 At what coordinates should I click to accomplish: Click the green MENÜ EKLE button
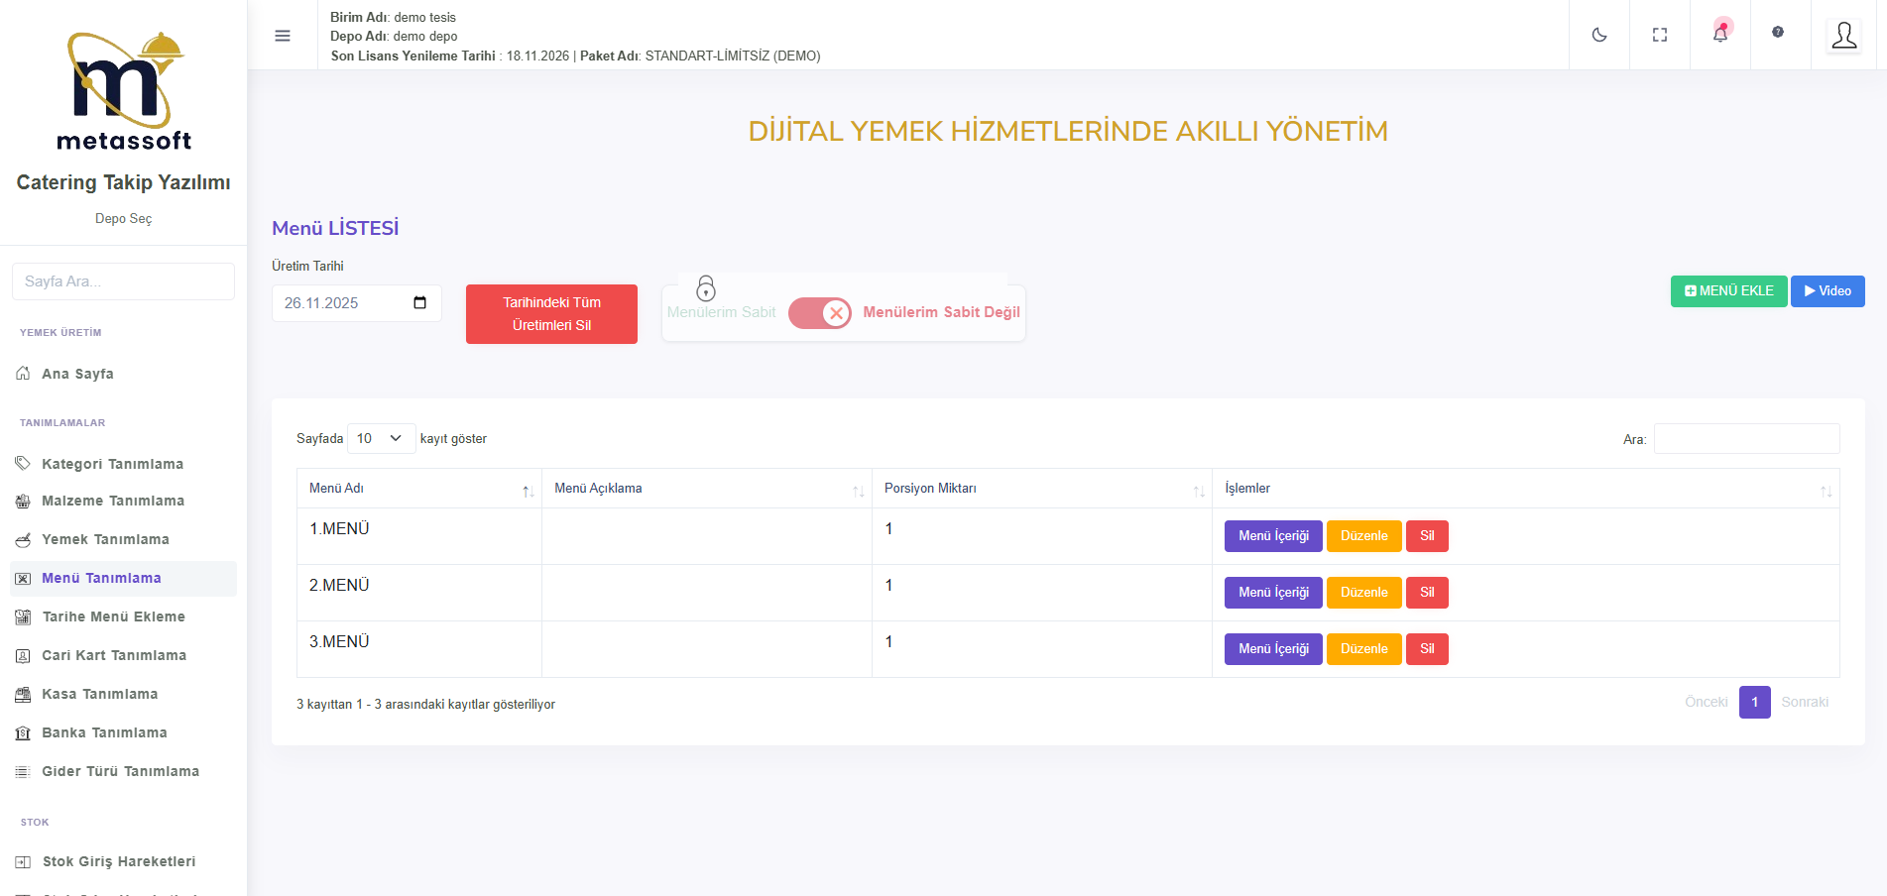[x=1728, y=291]
